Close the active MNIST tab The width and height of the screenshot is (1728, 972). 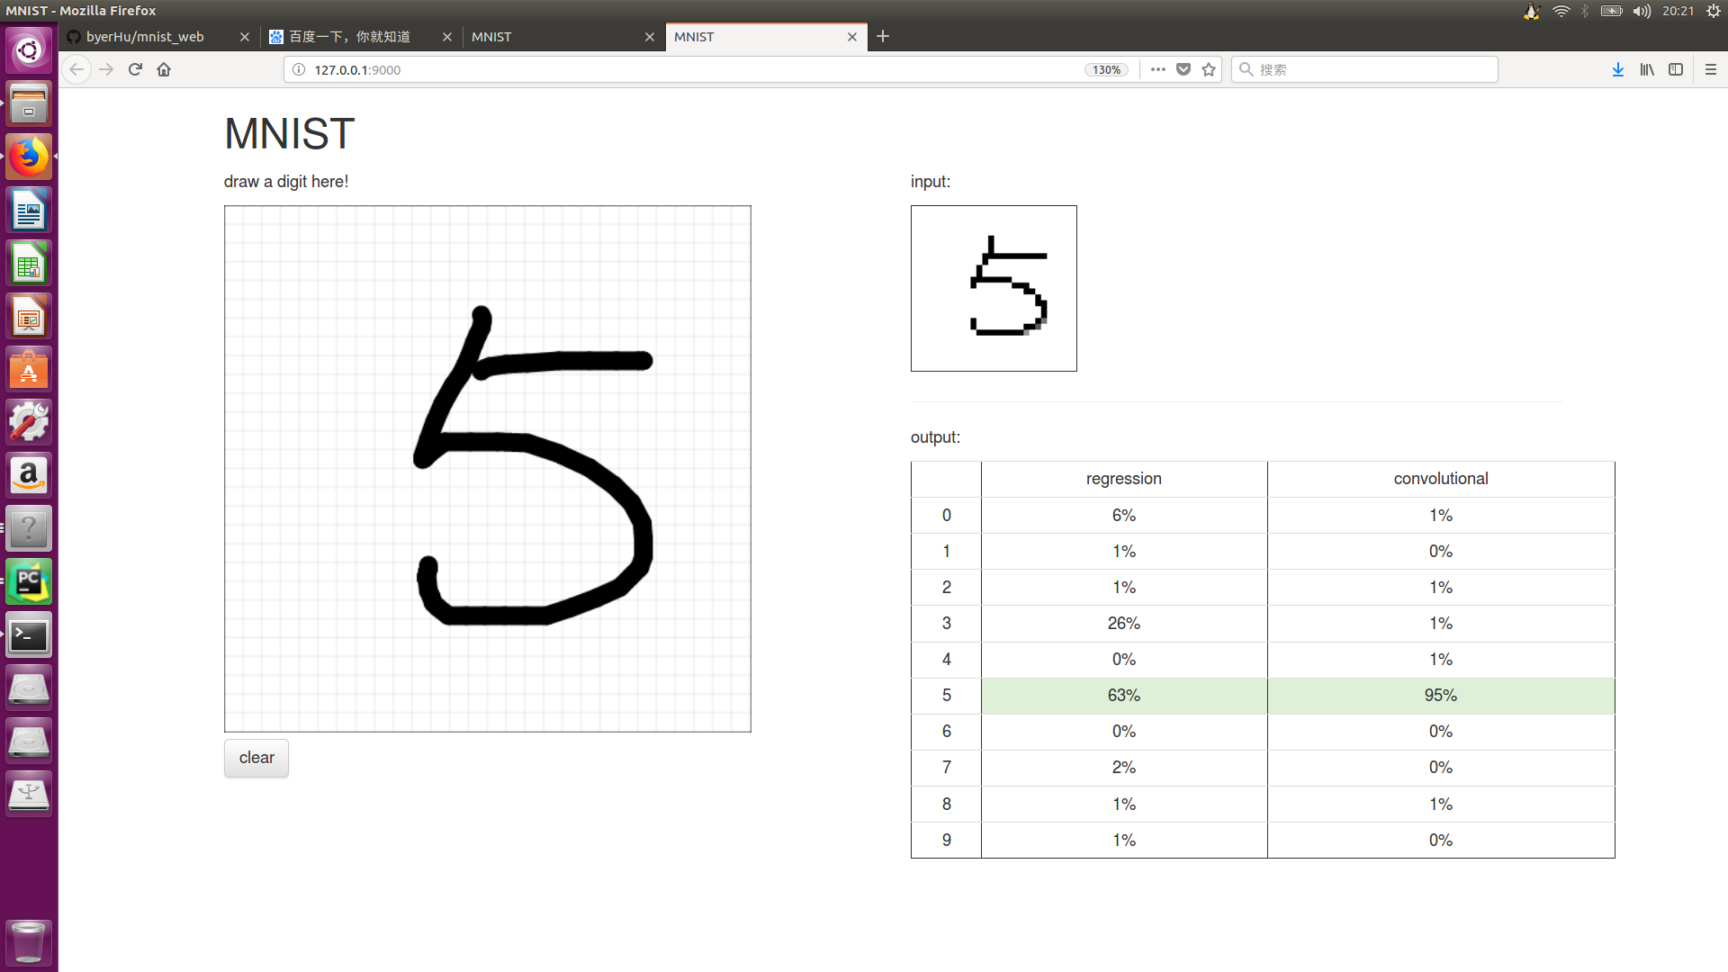[x=851, y=37]
